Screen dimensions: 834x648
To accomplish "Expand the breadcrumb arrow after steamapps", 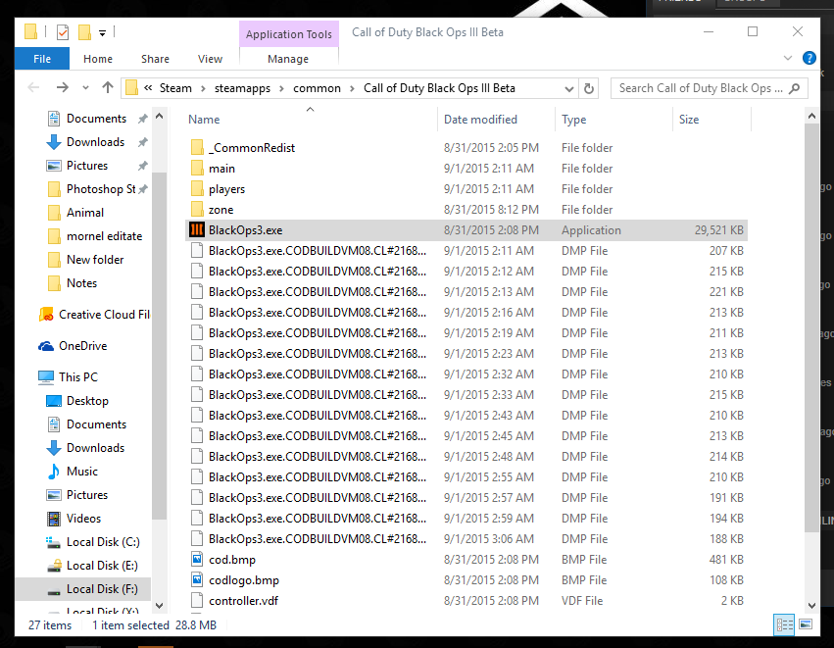I will click(x=281, y=89).
